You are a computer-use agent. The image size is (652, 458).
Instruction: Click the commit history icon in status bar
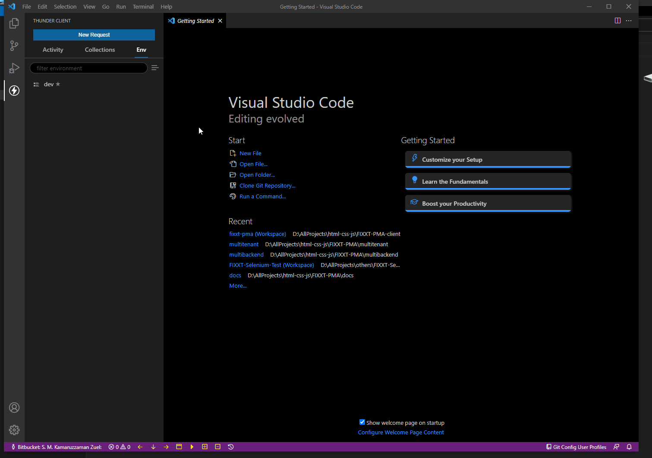(231, 447)
